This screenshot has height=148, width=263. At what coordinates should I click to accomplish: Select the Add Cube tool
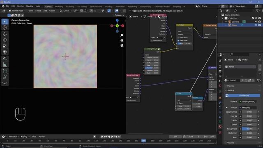(5, 71)
